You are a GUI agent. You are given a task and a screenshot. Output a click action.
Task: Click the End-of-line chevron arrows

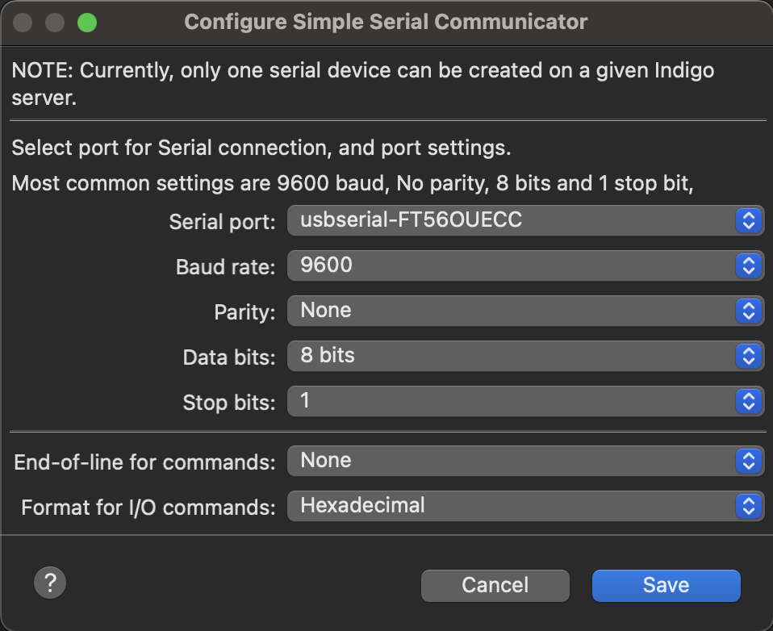click(749, 461)
